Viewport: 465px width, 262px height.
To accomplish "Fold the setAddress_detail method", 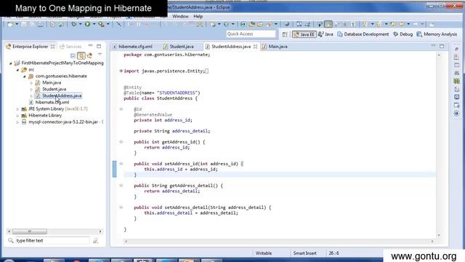I will [x=121, y=207].
